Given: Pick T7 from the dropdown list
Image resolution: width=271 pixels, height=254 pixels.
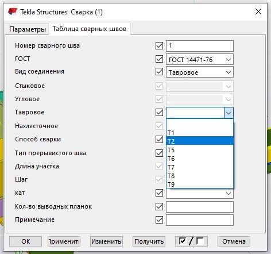Looking at the screenshot, I should [x=200, y=167].
